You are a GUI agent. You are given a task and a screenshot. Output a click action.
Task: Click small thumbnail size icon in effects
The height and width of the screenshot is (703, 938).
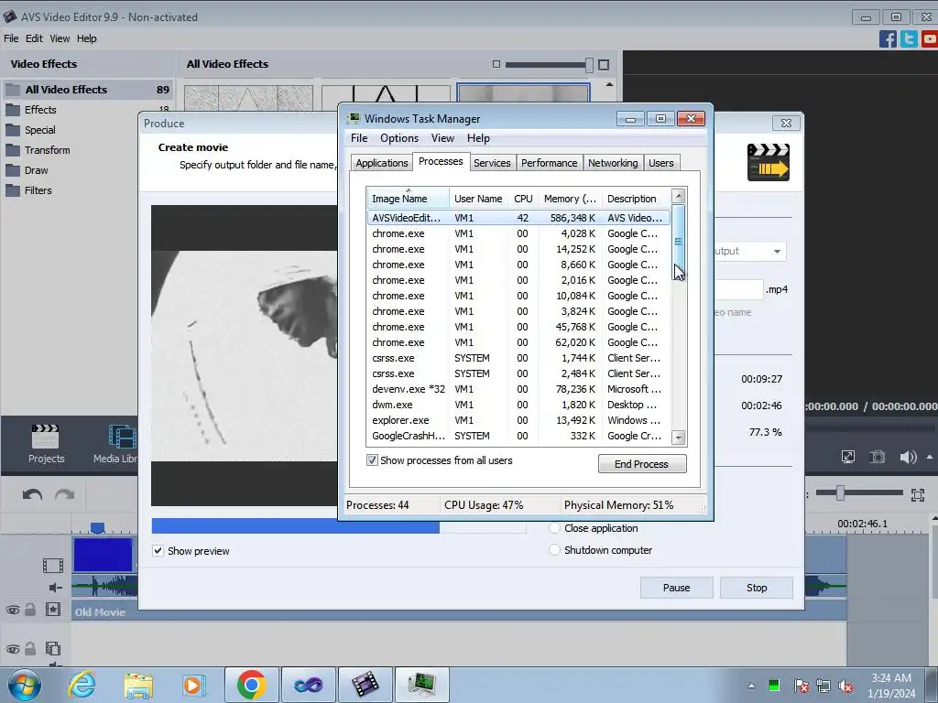click(x=496, y=64)
